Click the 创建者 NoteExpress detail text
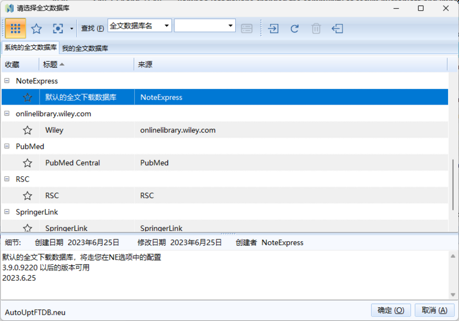Image resolution: width=459 pixels, height=321 pixels. coord(269,242)
